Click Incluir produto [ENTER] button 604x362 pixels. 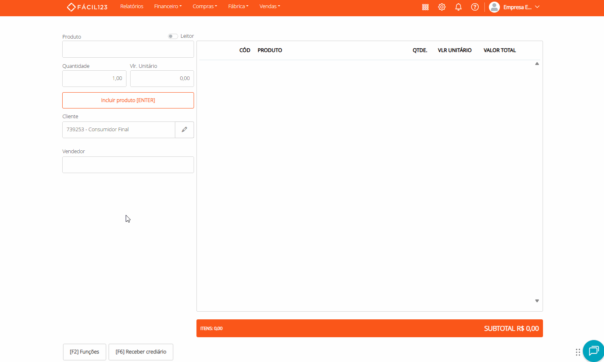128,100
